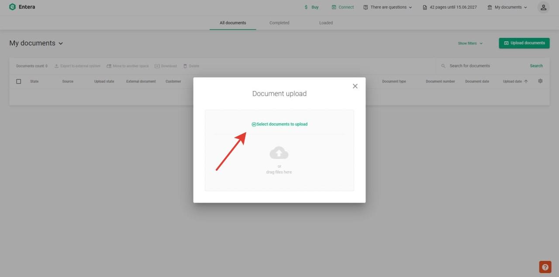This screenshot has width=559, height=277.
Task: Click the cloud upload icon
Action: click(x=279, y=153)
